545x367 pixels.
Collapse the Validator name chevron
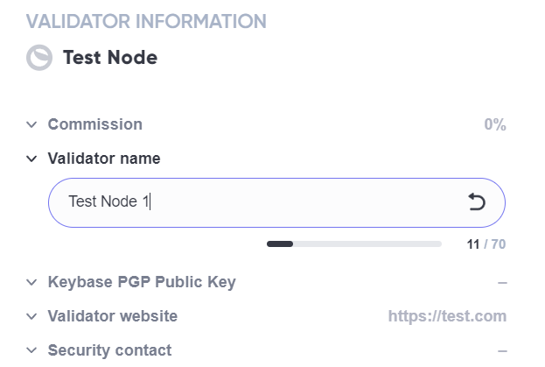(x=32, y=159)
